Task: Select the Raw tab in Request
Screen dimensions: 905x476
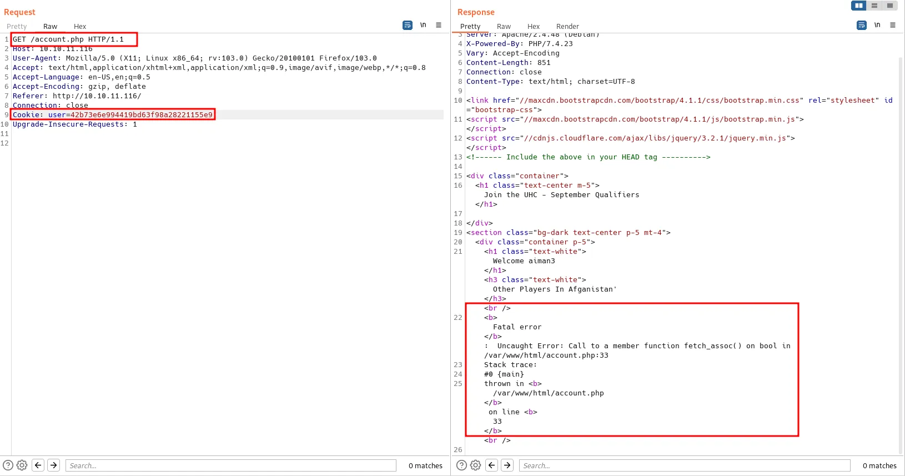Action: [x=50, y=26]
